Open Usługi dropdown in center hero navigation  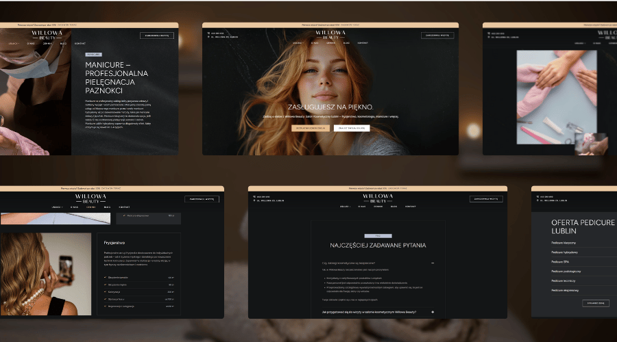298,42
